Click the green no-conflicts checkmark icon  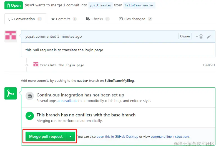click(30, 116)
